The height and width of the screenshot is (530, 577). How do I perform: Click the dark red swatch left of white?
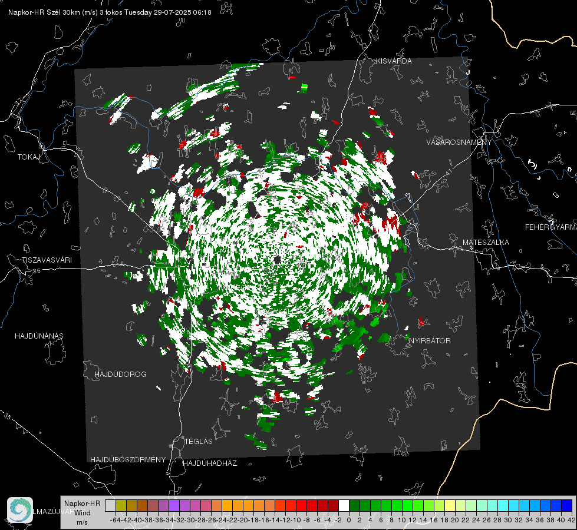pyautogui.click(x=334, y=505)
